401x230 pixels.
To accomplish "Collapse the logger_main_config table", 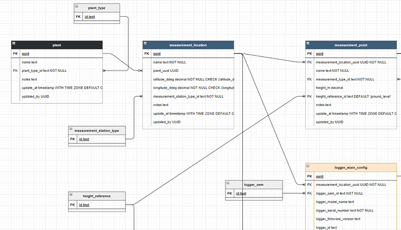I will tap(308, 166).
